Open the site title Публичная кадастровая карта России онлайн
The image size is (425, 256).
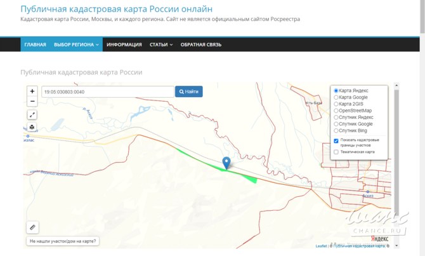(117, 9)
